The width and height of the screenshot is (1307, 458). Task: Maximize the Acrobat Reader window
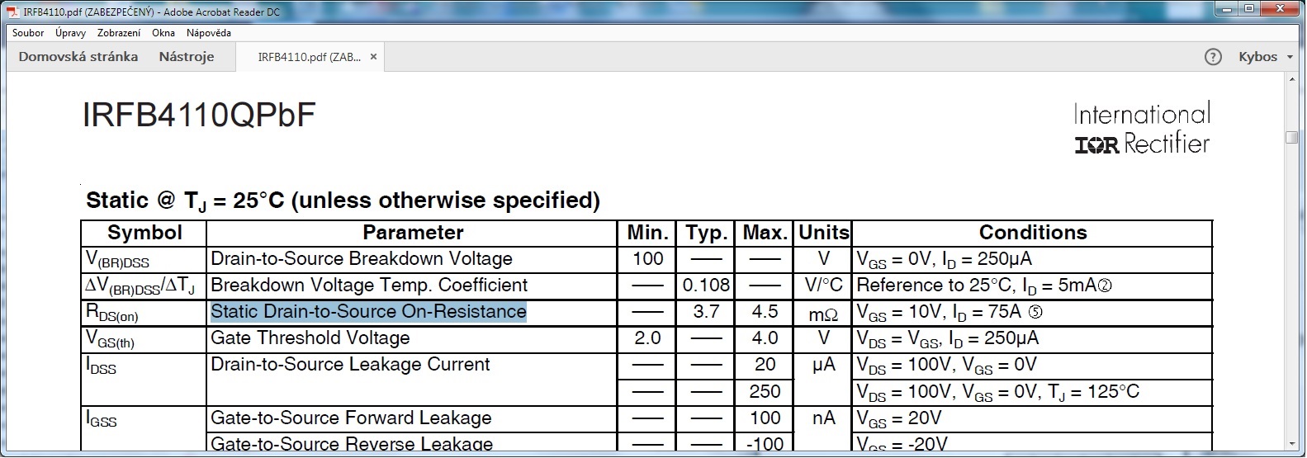coord(1249,9)
